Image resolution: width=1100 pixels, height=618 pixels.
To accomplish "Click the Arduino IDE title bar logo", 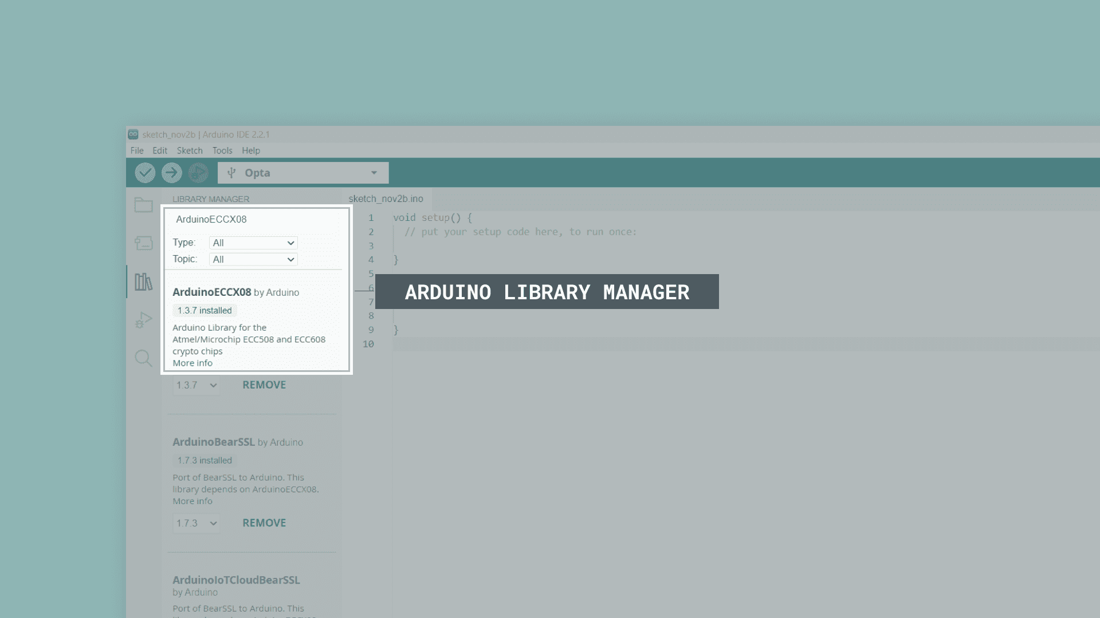I will 133,134.
